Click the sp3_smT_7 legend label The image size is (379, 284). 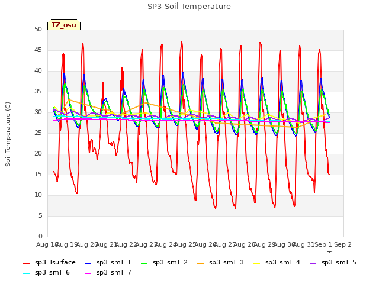114,272
